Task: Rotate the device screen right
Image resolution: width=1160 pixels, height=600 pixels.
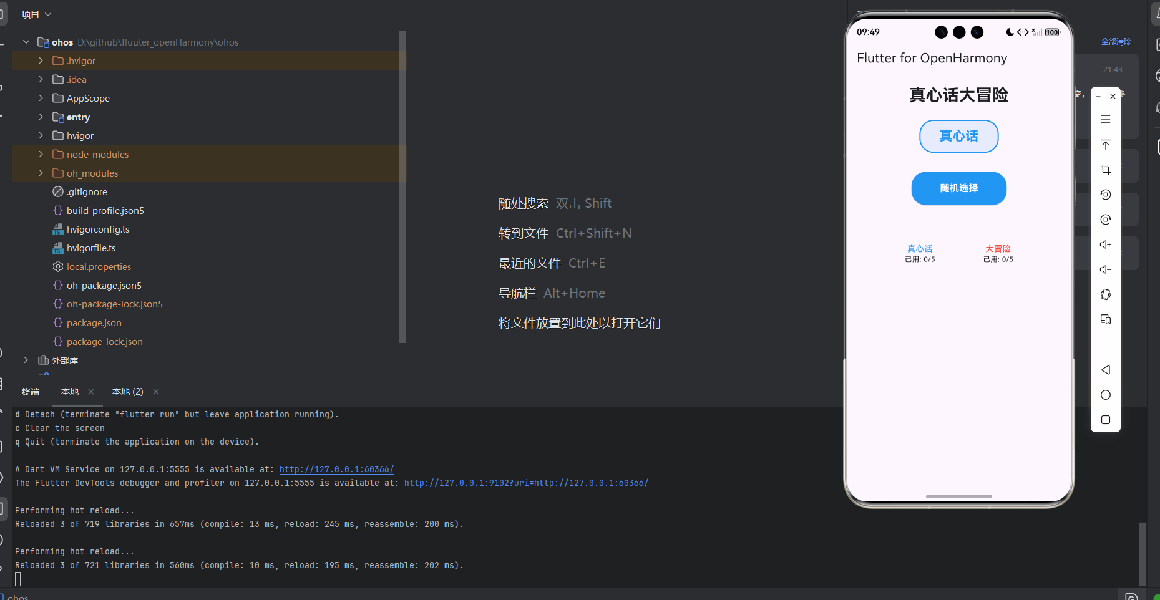Action: (x=1105, y=220)
